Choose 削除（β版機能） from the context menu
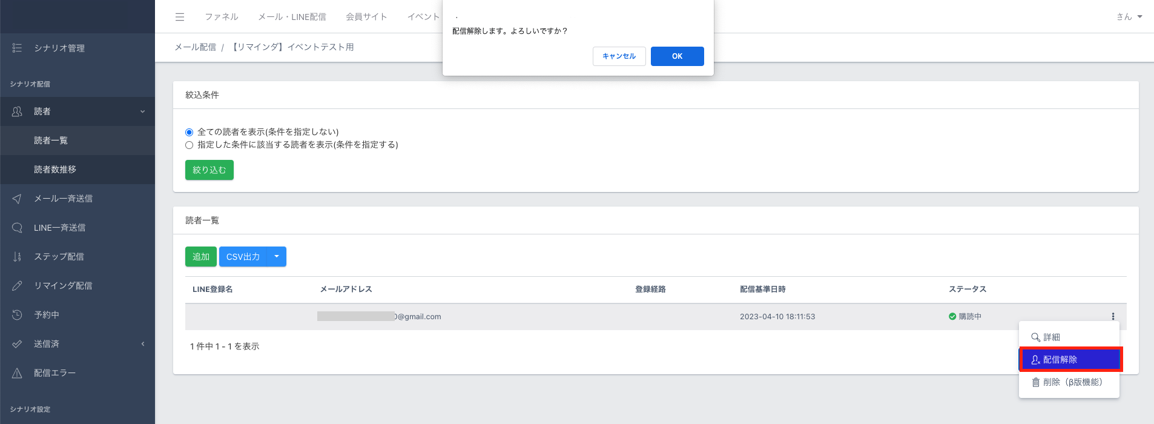Screen dimensions: 1154x424 click(x=1069, y=382)
